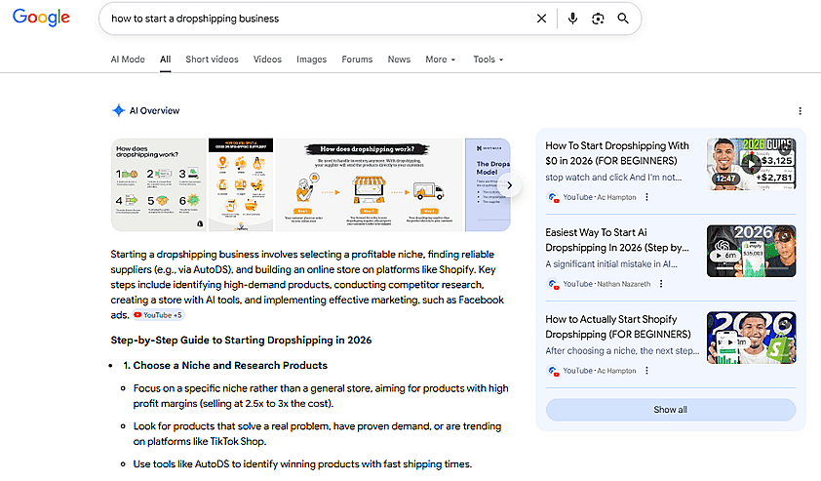Image resolution: width=821 pixels, height=481 pixels.
Task: Click 'stop watch and click And I'm not...' snippet
Action: (613, 178)
